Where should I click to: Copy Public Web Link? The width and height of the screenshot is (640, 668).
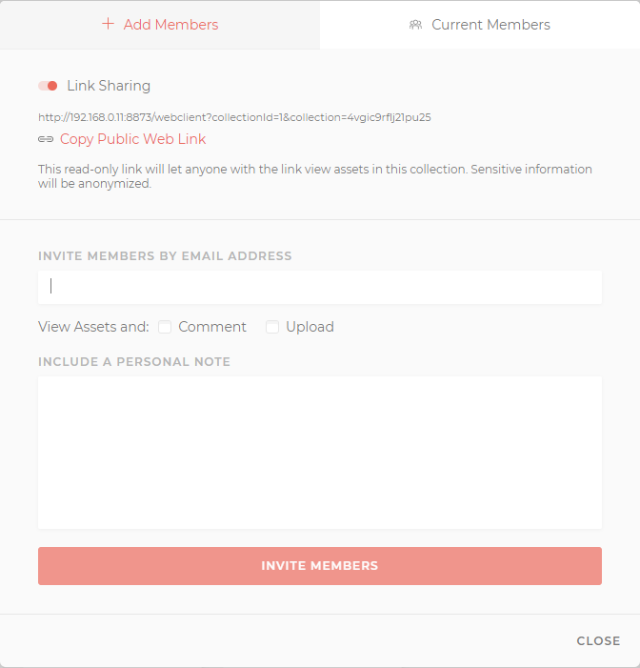coord(132,139)
